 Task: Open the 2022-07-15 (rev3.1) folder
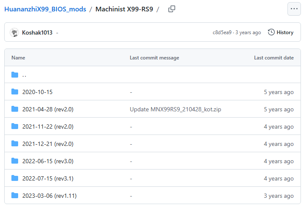pos(48,178)
